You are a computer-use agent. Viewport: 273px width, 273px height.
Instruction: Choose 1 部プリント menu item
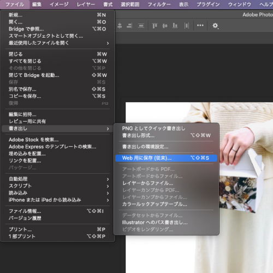57,236
